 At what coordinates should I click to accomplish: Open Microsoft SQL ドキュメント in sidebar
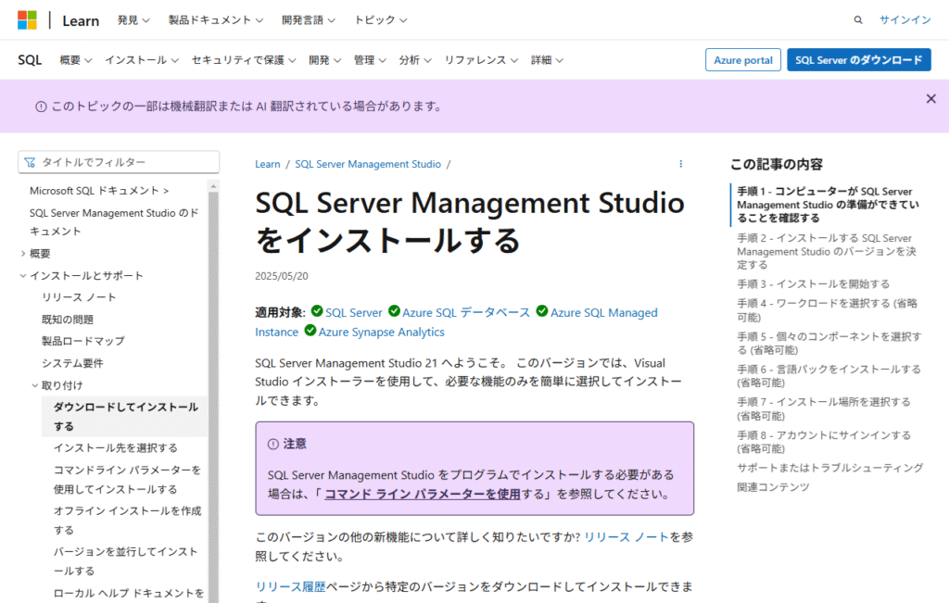[x=99, y=191]
